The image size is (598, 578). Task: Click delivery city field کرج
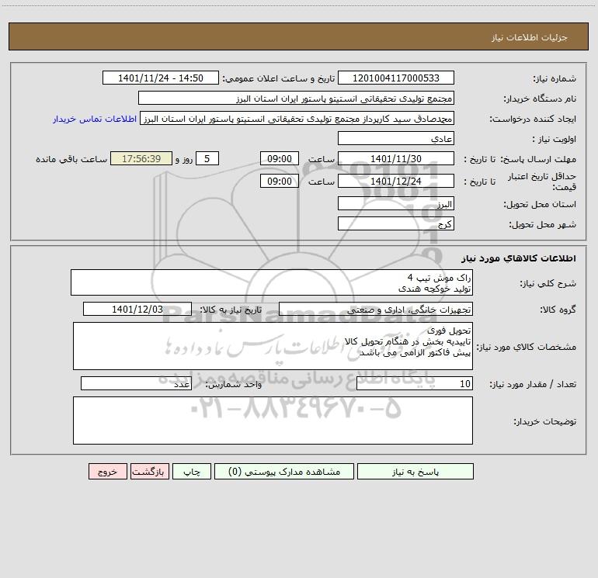396,223
